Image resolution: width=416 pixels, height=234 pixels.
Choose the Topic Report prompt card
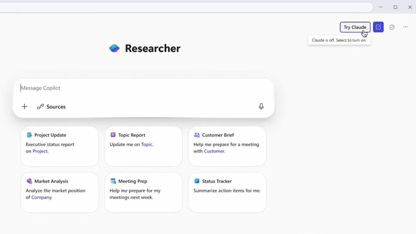pos(143,146)
